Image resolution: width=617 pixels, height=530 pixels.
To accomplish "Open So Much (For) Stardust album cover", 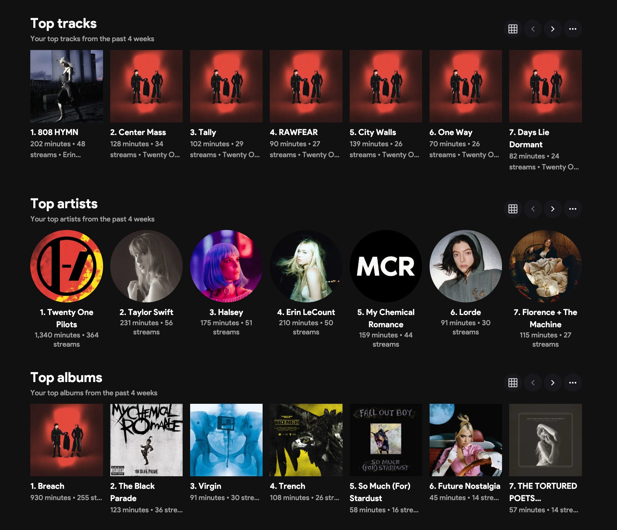I will (x=386, y=440).
